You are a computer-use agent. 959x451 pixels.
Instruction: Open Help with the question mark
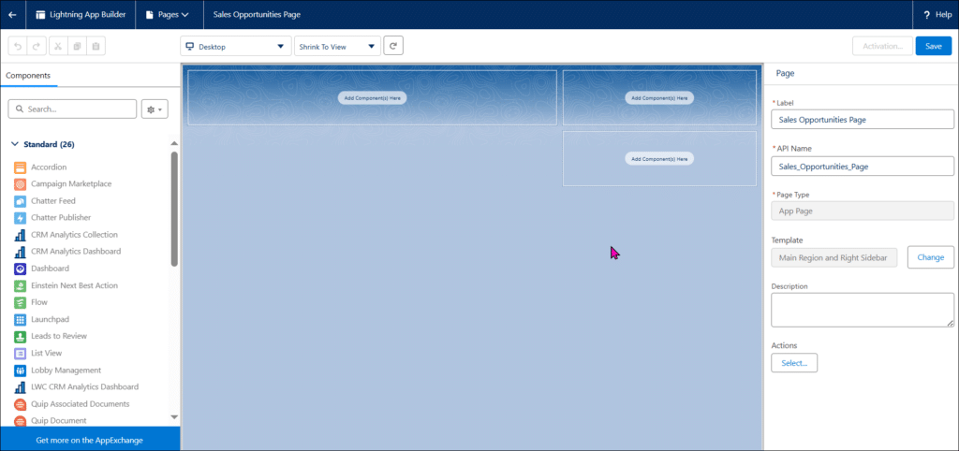(936, 15)
